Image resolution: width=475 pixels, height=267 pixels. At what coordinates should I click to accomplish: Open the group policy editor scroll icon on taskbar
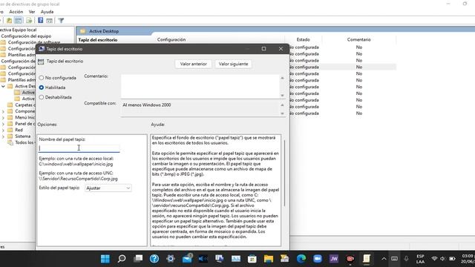(367, 259)
